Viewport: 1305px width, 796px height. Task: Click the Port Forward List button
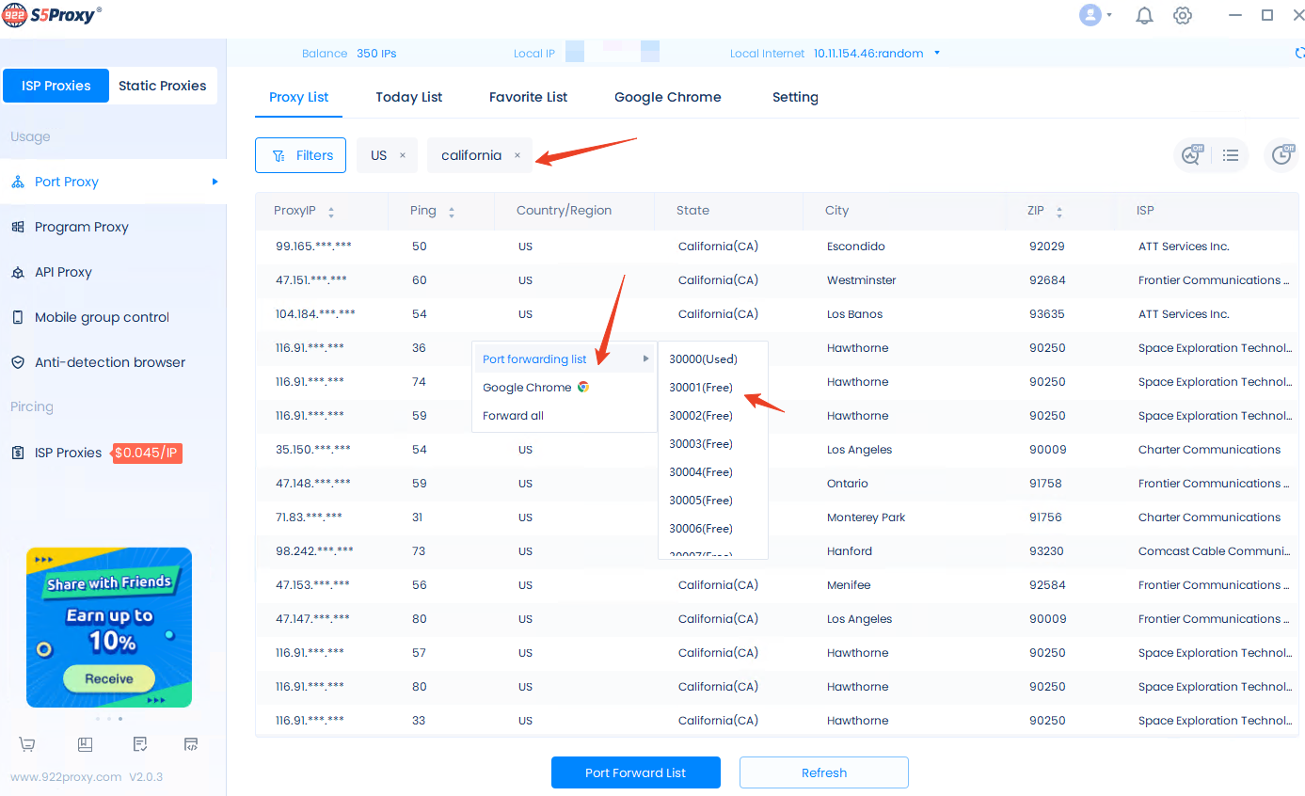pos(635,772)
